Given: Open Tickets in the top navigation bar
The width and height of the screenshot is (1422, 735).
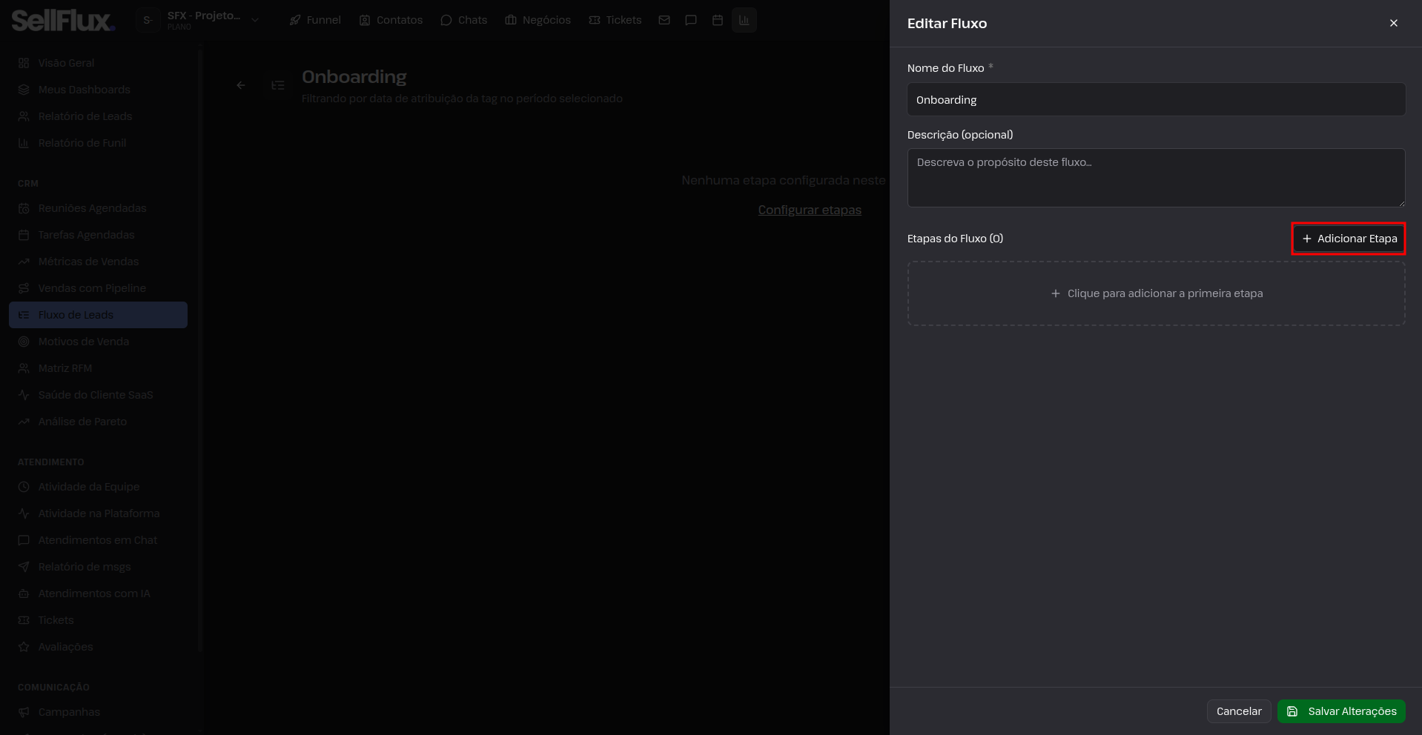Looking at the screenshot, I should coord(615,20).
